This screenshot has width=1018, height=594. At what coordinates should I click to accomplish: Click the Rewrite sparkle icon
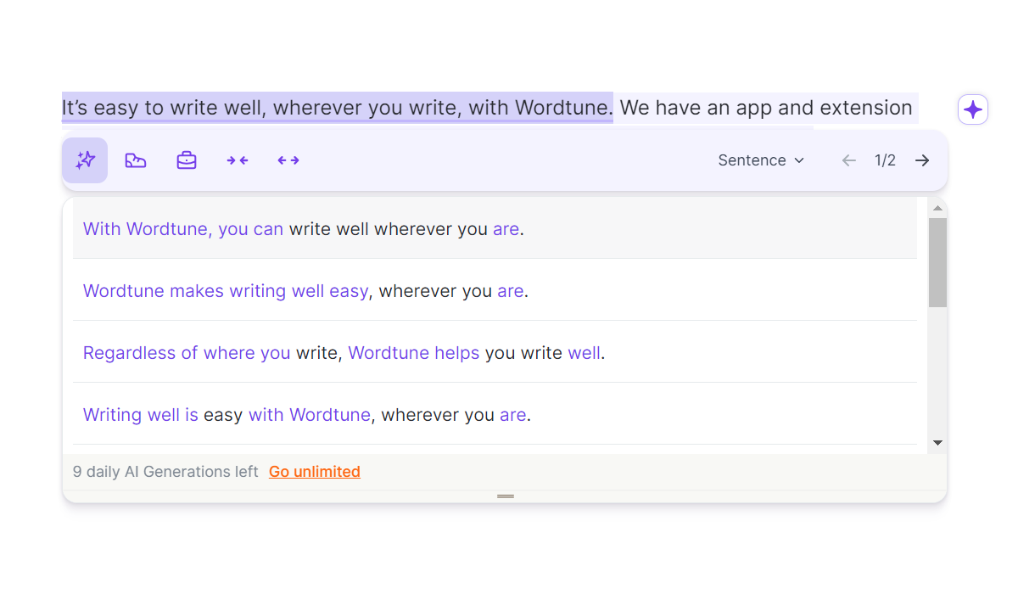click(85, 160)
